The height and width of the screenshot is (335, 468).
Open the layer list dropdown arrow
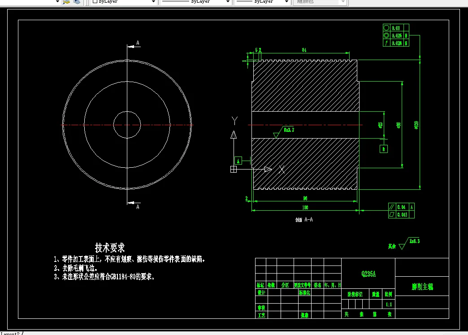click(x=57, y=2)
